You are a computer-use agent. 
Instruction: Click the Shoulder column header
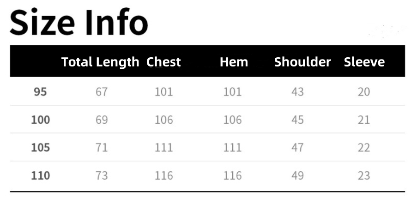click(302, 62)
